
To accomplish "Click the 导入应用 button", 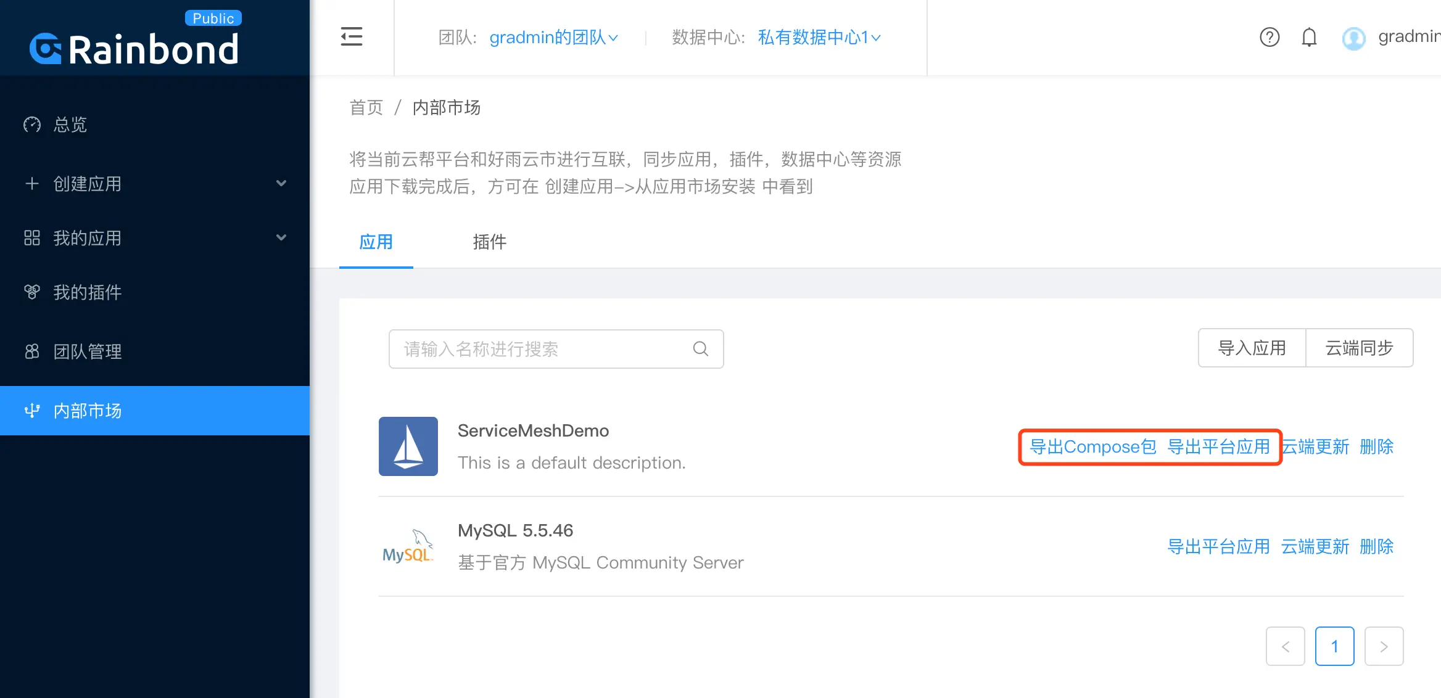I will pyautogui.click(x=1252, y=348).
